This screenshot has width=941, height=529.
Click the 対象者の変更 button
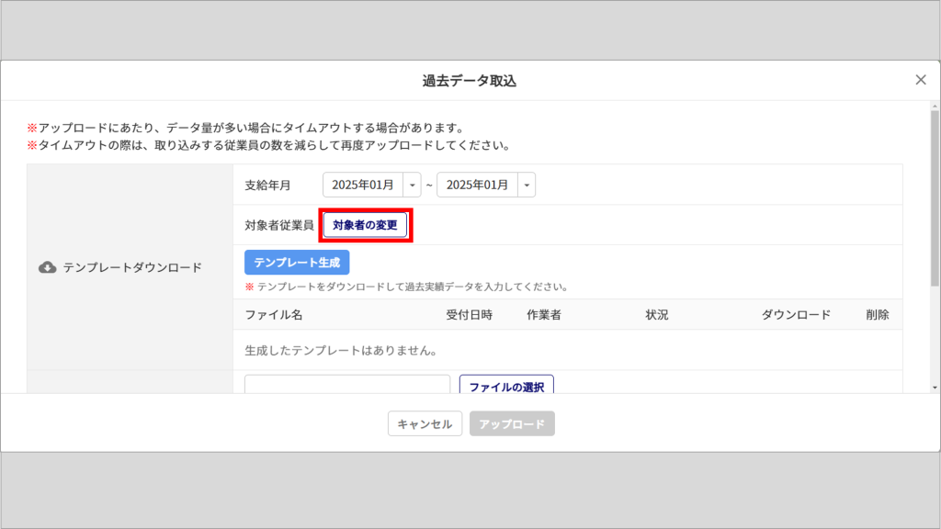click(x=365, y=225)
